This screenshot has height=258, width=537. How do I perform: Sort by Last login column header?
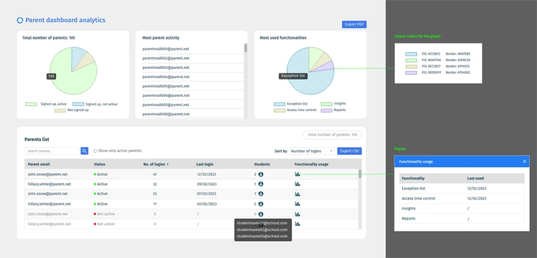(205, 164)
